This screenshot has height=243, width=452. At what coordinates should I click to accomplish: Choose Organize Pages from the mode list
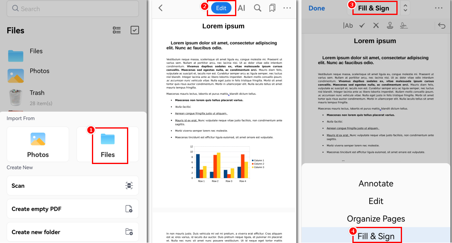point(376,219)
